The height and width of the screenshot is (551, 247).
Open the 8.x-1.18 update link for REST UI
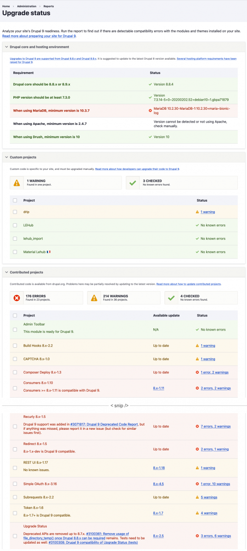[x=159, y=468]
